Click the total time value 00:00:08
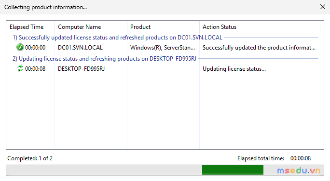 pyautogui.click(x=301, y=158)
